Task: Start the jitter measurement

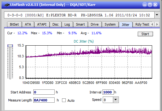Action: (x=145, y=34)
